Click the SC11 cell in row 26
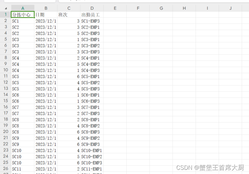 click(23, 169)
